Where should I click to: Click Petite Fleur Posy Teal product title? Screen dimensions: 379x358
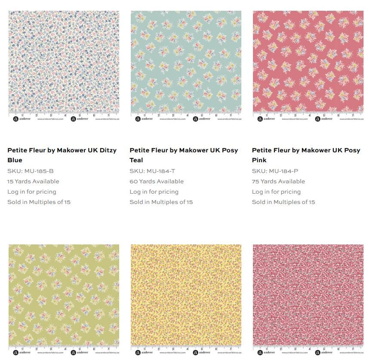184,155
